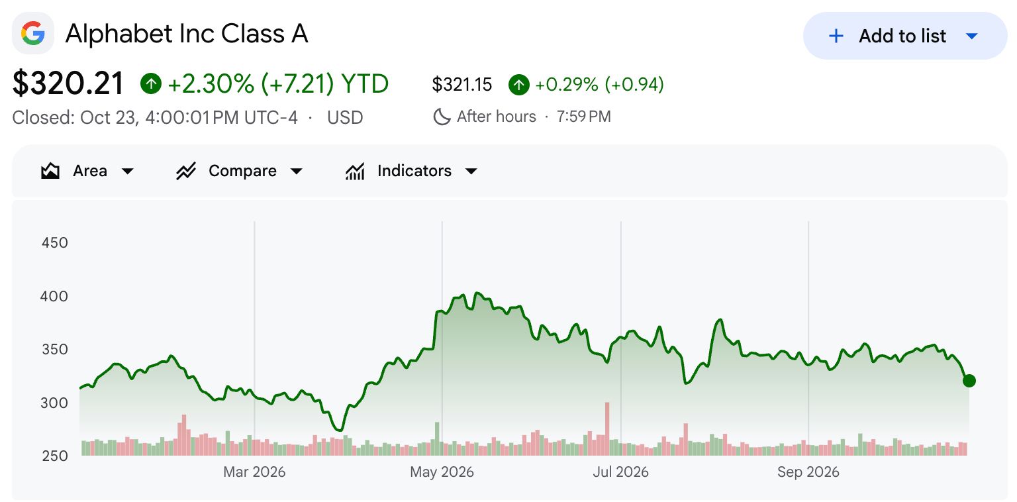Click the Area chart type icon
This screenshot has width=1017, height=502.
[x=50, y=172]
